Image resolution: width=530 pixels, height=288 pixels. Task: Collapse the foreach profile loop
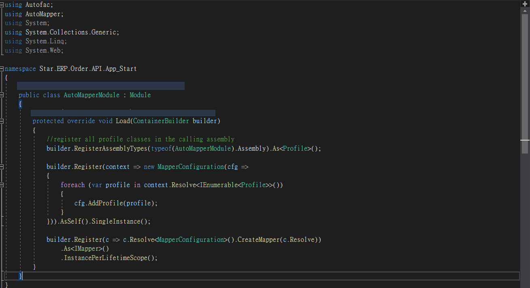tap(2, 185)
